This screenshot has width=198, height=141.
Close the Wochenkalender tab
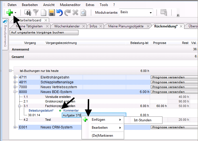(x=84, y=26)
